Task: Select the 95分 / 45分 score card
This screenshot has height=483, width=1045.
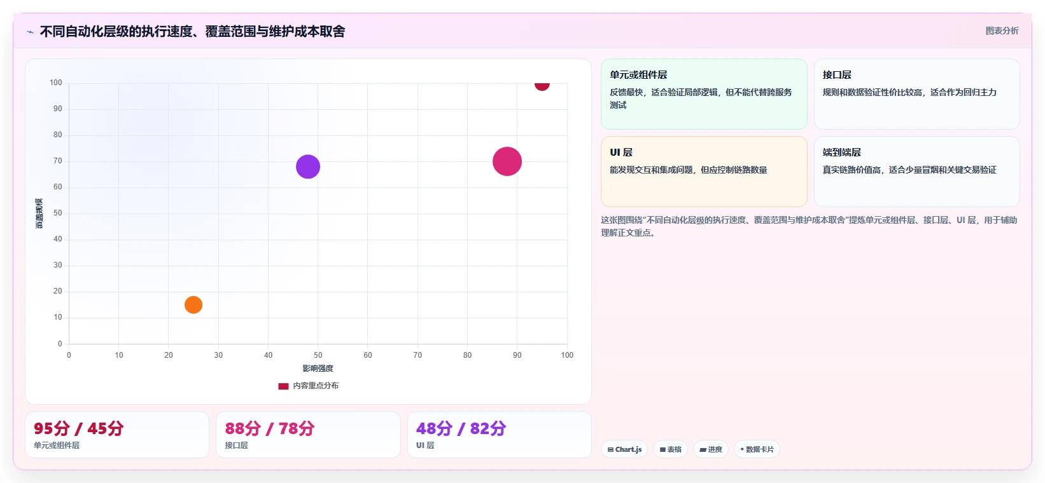Action: (117, 435)
